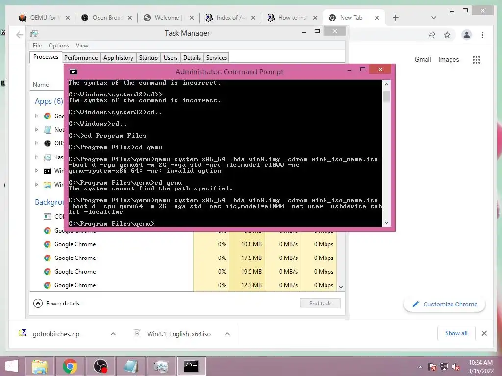
Task: Close the Open Broadcaster tab
Action: click(129, 18)
